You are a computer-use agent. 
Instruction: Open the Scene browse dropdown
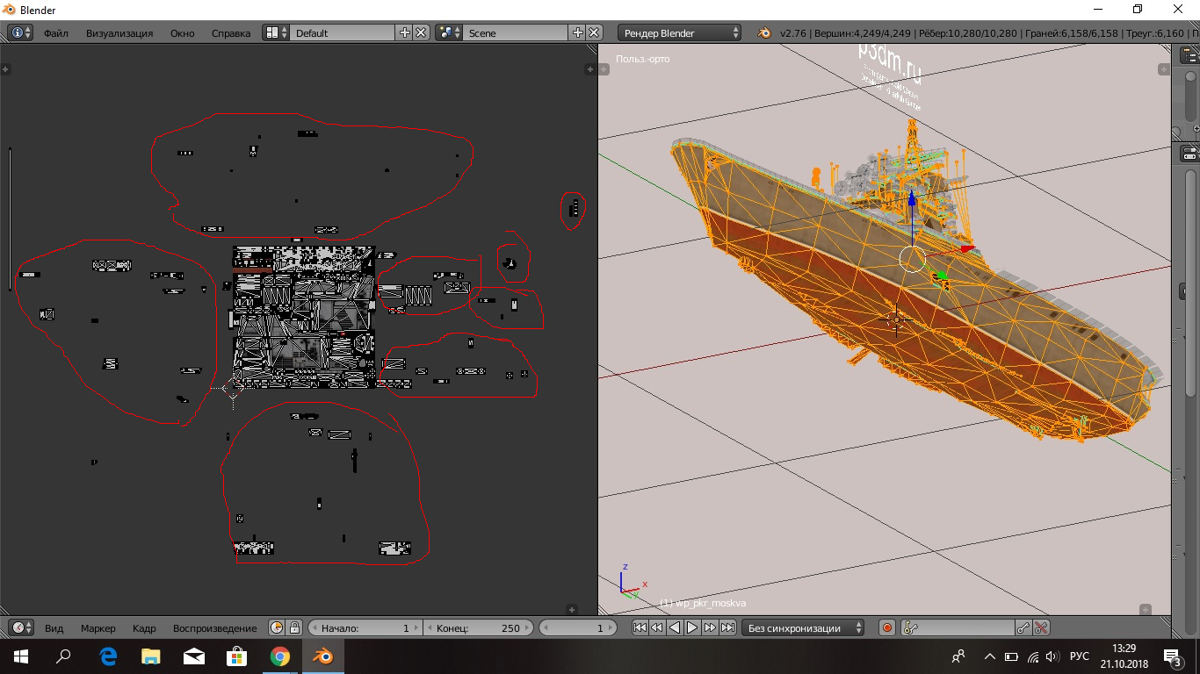[x=449, y=32]
